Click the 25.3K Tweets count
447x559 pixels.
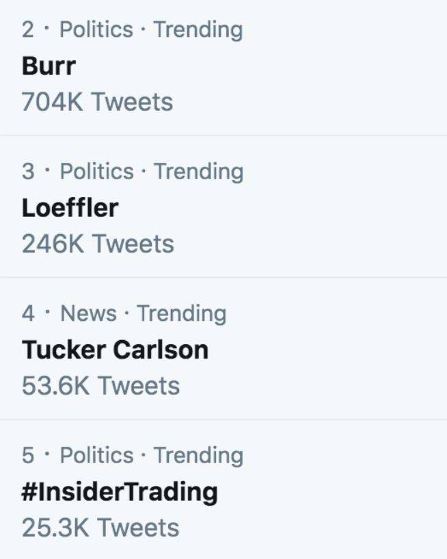(100, 528)
